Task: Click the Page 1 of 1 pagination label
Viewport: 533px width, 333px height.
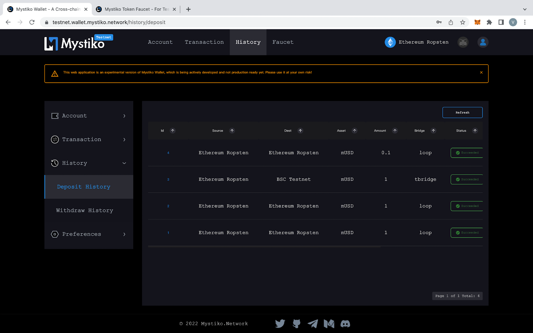Action: pos(457,296)
